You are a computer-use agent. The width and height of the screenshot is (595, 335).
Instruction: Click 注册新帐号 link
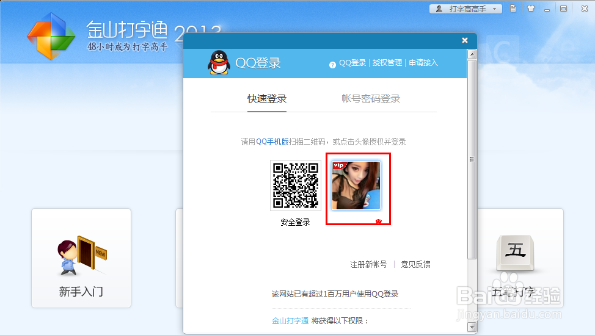tap(368, 264)
